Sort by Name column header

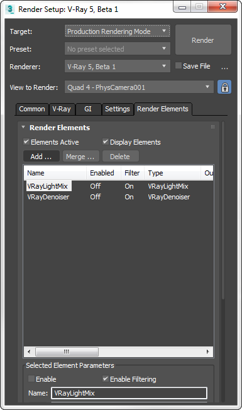(55, 173)
